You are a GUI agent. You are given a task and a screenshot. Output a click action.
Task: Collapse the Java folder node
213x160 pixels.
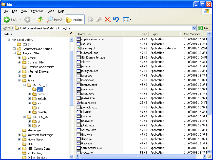(x=19, y=80)
